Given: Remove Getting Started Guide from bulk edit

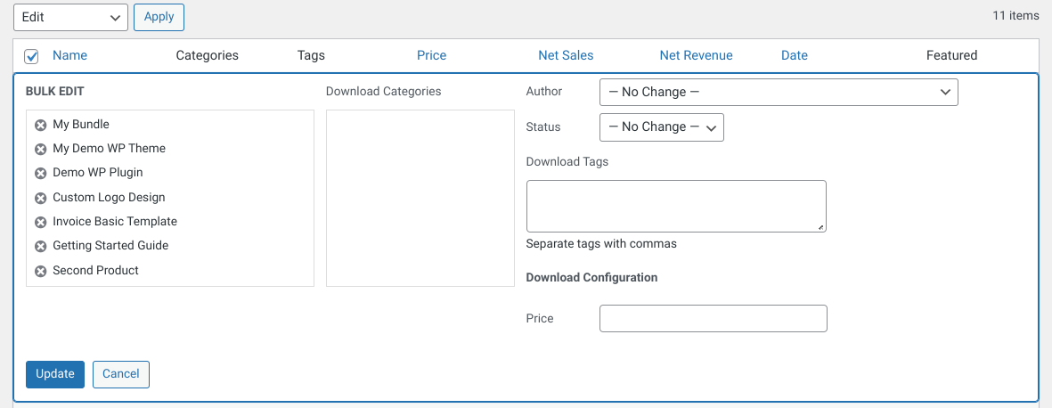Looking at the screenshot, I should 40,246.
